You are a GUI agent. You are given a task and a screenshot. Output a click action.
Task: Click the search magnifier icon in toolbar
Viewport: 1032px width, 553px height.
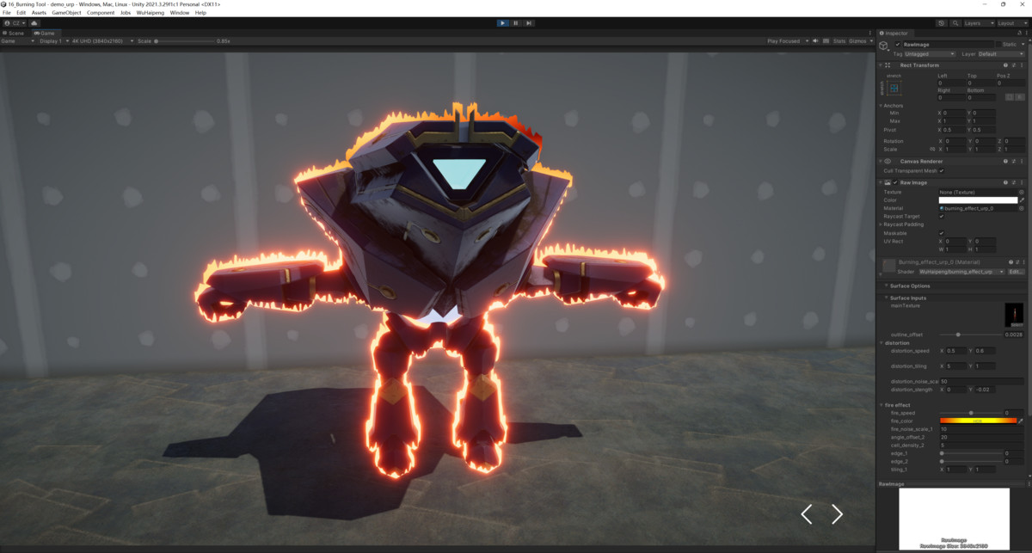pyautogui.click(x=955, y=23)
